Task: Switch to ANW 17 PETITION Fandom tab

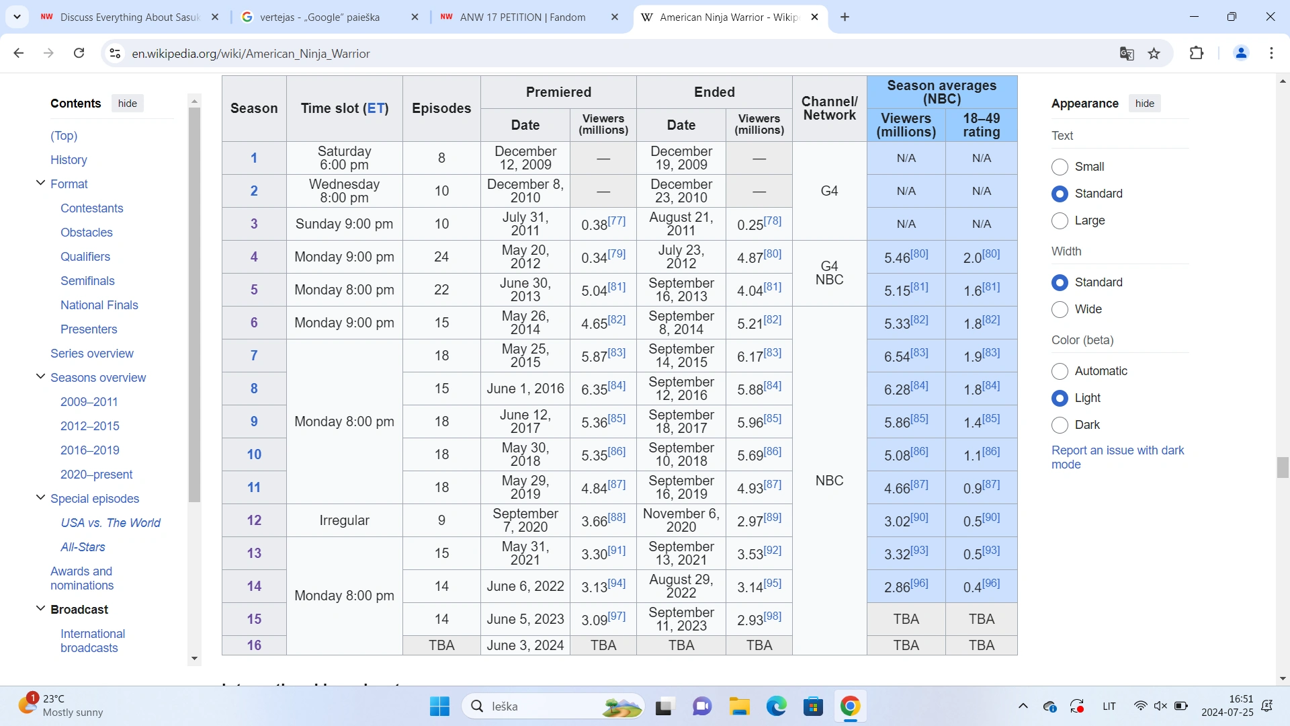Action: click(522, 17)
